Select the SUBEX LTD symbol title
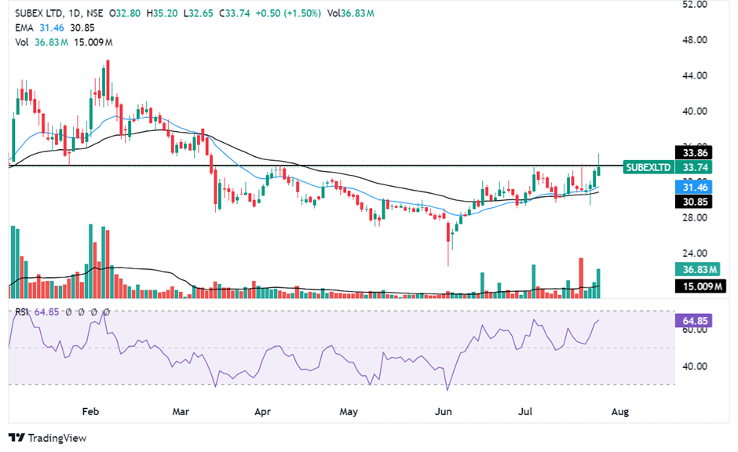 tap(41, 14)
